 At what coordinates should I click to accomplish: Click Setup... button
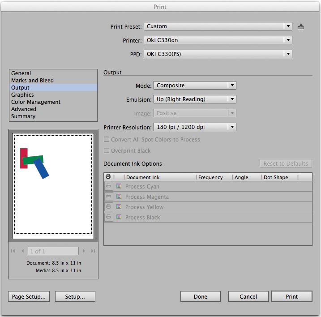[x=75, y=296]
